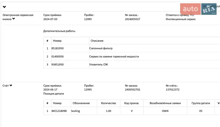Click the Описание column header

[x=97, y=41]
